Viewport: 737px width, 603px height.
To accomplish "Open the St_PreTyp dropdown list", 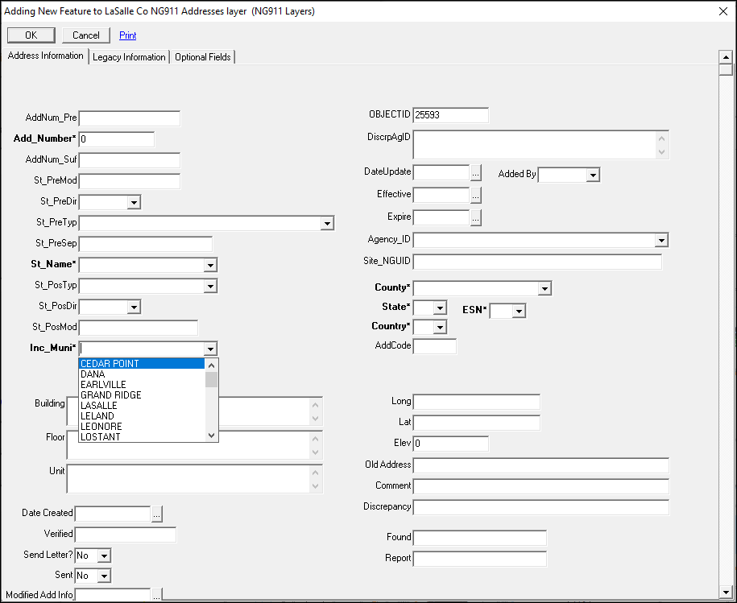I will pyautogui.click(x=327, y=223).
